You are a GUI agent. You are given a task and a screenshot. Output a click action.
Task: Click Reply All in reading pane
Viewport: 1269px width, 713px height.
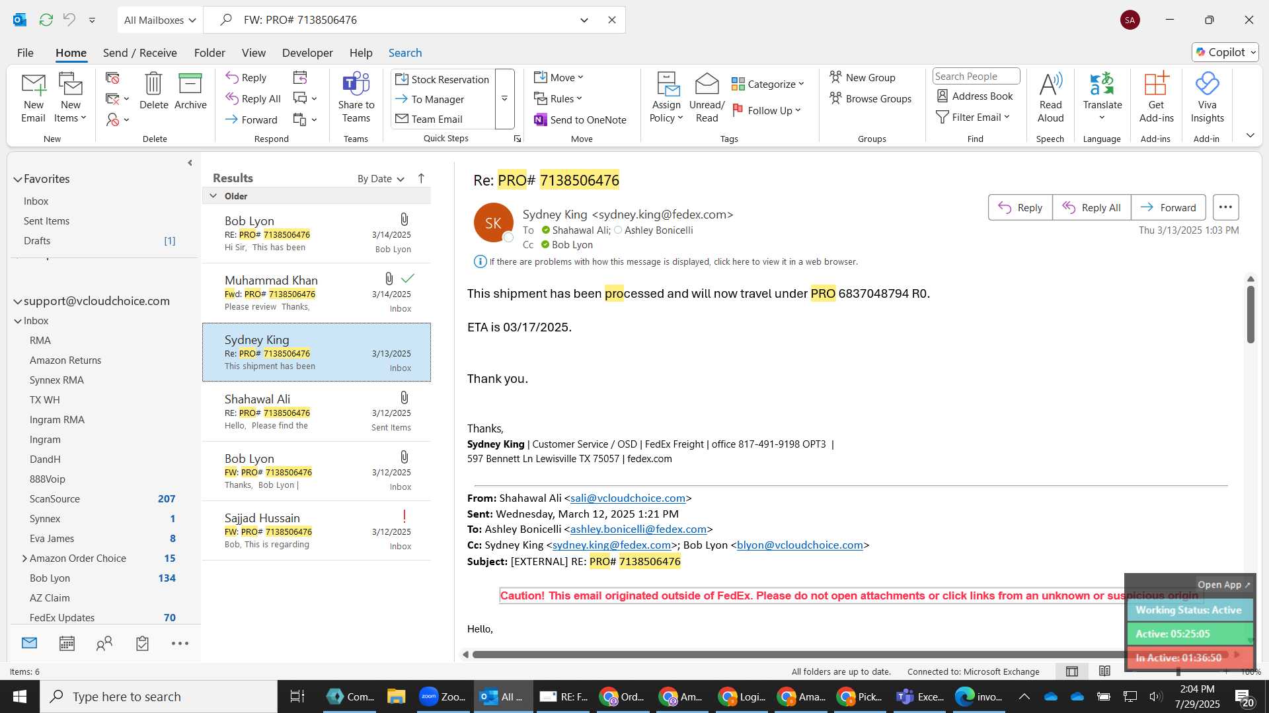coord(1091,207)
